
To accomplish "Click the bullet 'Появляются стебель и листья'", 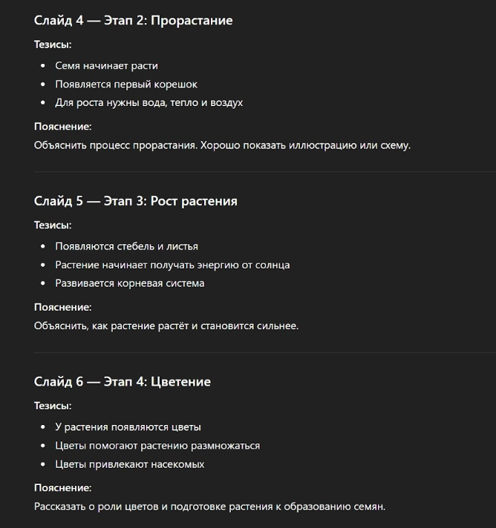I will tap(126, 246).
